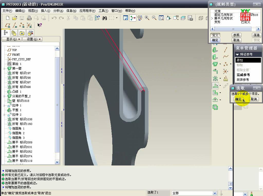Open an existing file via folder icon
This screenshot has width=263, height=196.
point(15,18)
